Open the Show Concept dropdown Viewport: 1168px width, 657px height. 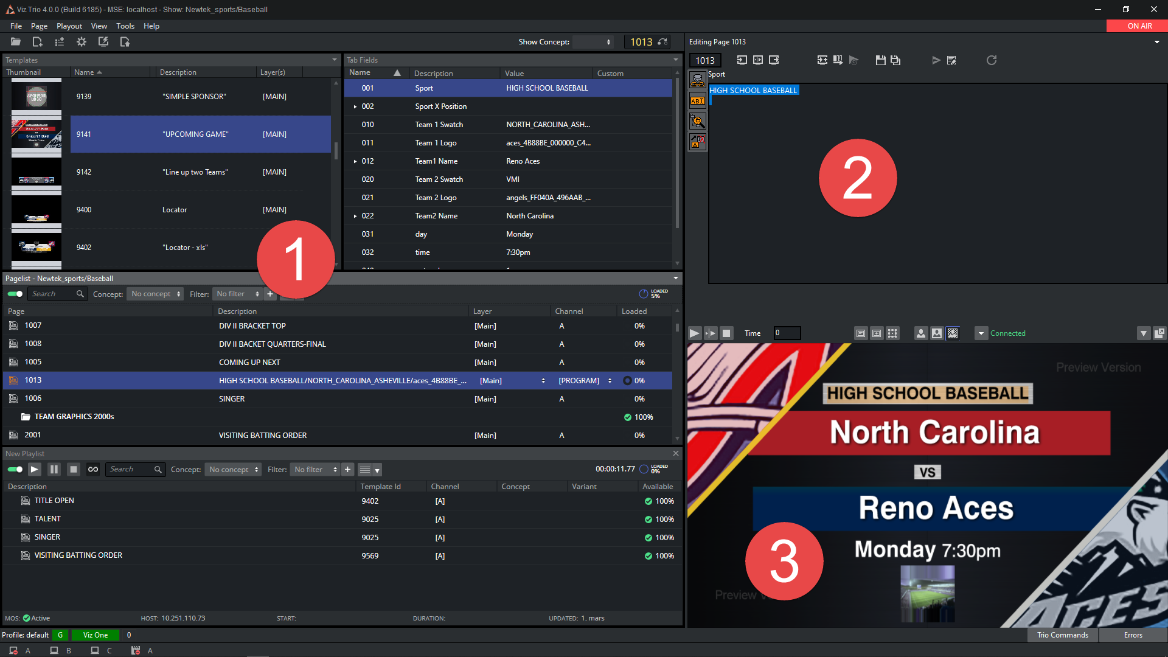[x=593, y=42]
